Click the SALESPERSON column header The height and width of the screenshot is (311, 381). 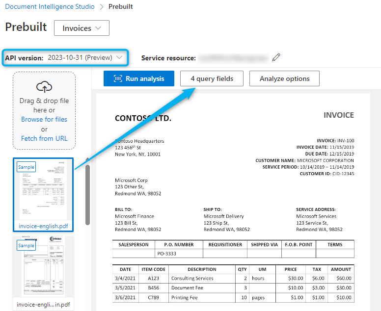pyautogui.click(x=134, y=245)
